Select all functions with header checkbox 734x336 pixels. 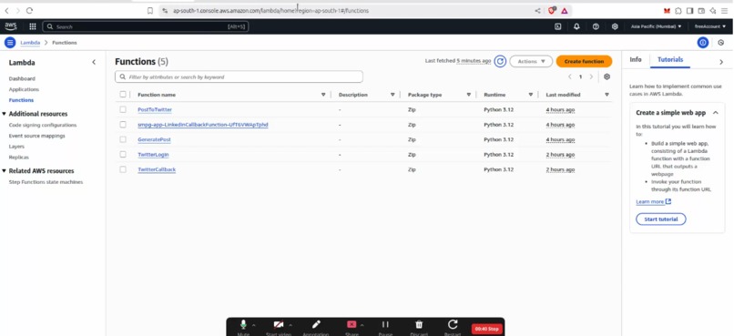[x=123, y=95]
